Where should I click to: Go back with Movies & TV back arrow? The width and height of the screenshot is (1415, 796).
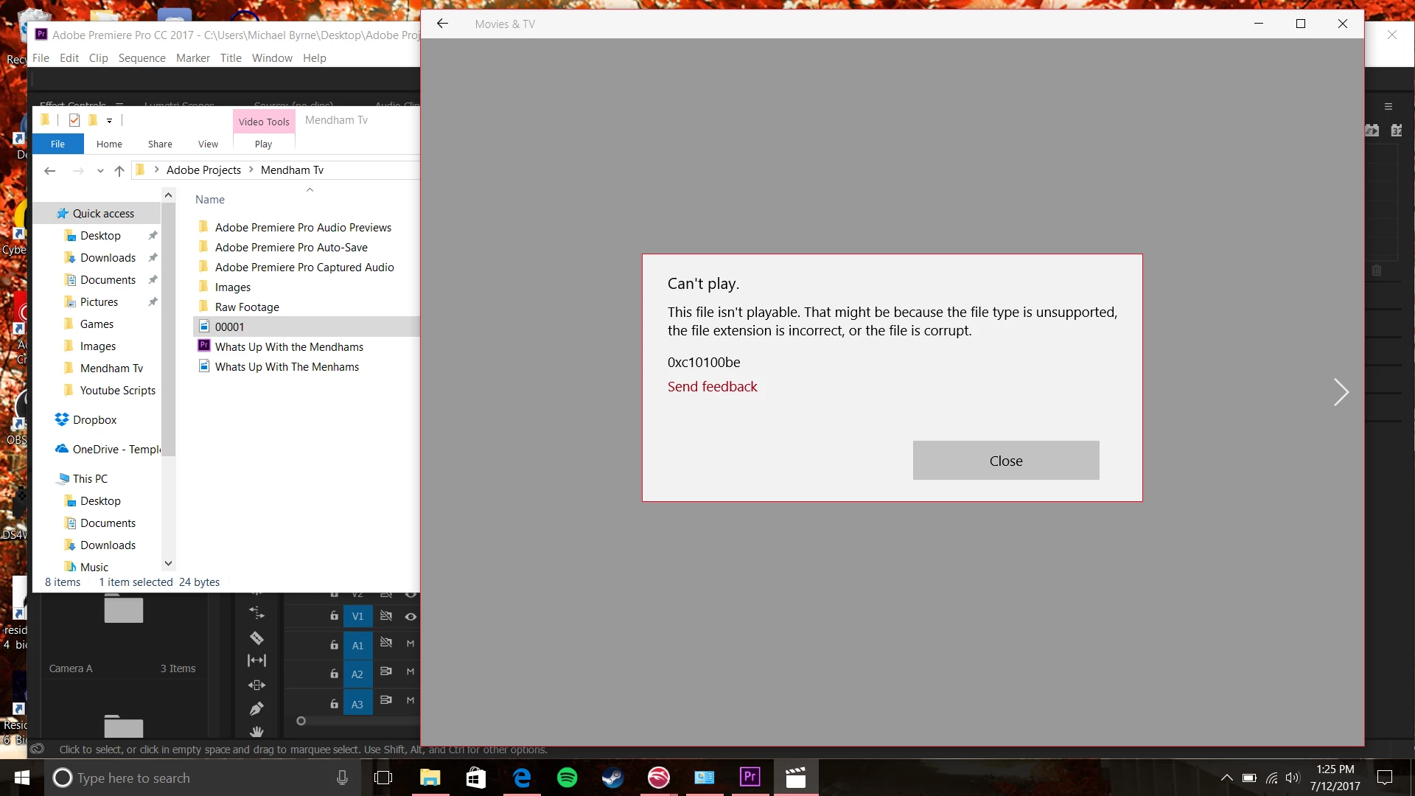[442, 24]
